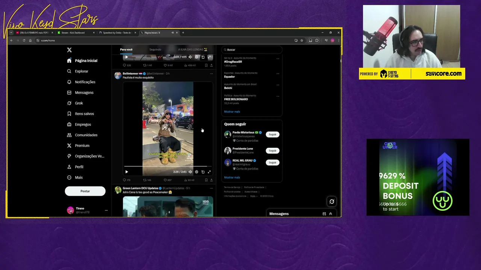Screen dimensions: 481x270
Task: Bookmark the top post with 539 replies
Action: 206,65
